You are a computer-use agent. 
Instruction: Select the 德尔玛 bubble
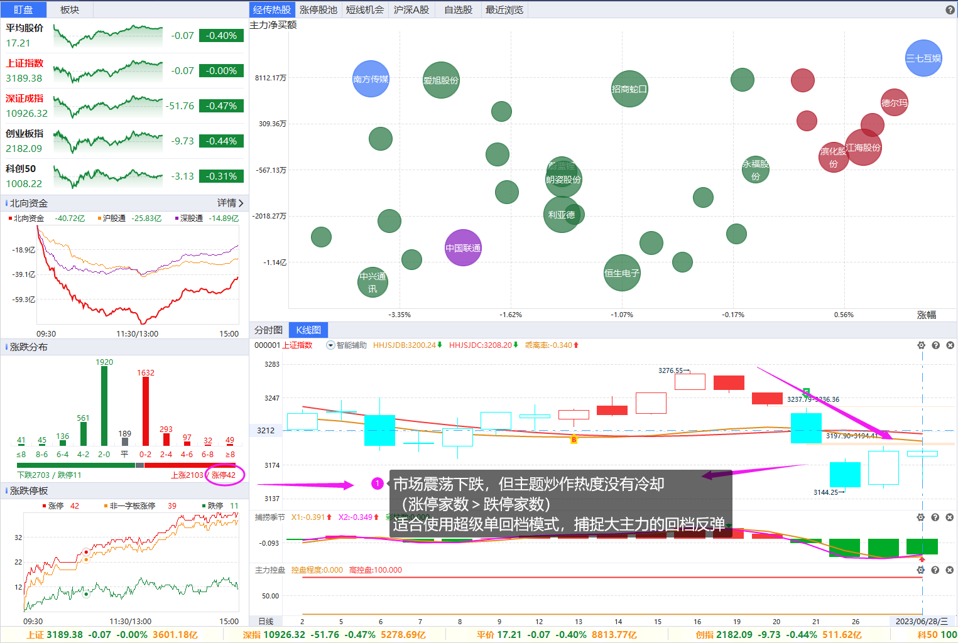pos(895,102)
